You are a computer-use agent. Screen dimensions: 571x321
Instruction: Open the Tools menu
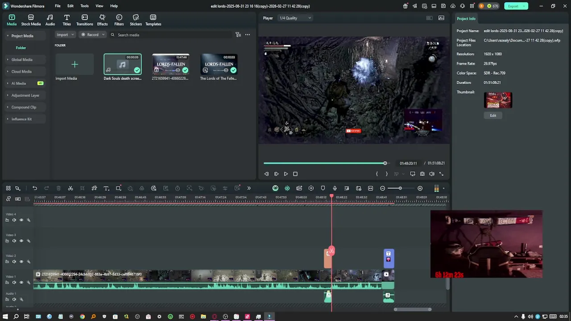(x=84, y=6)
